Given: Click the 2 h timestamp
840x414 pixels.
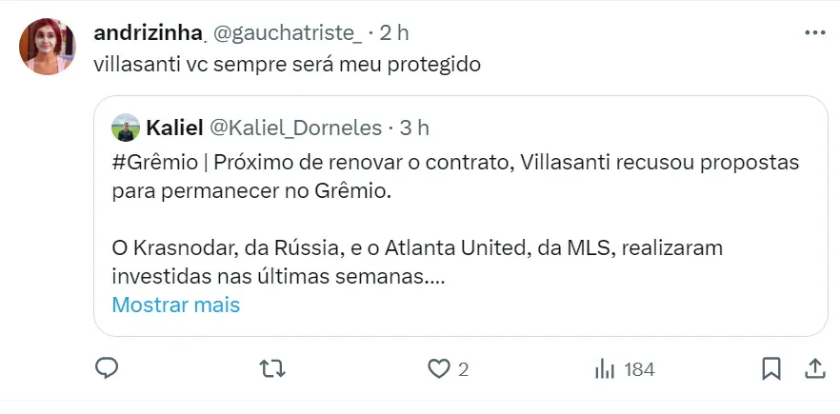Looking at the screenshot, I should click(393, 32).
